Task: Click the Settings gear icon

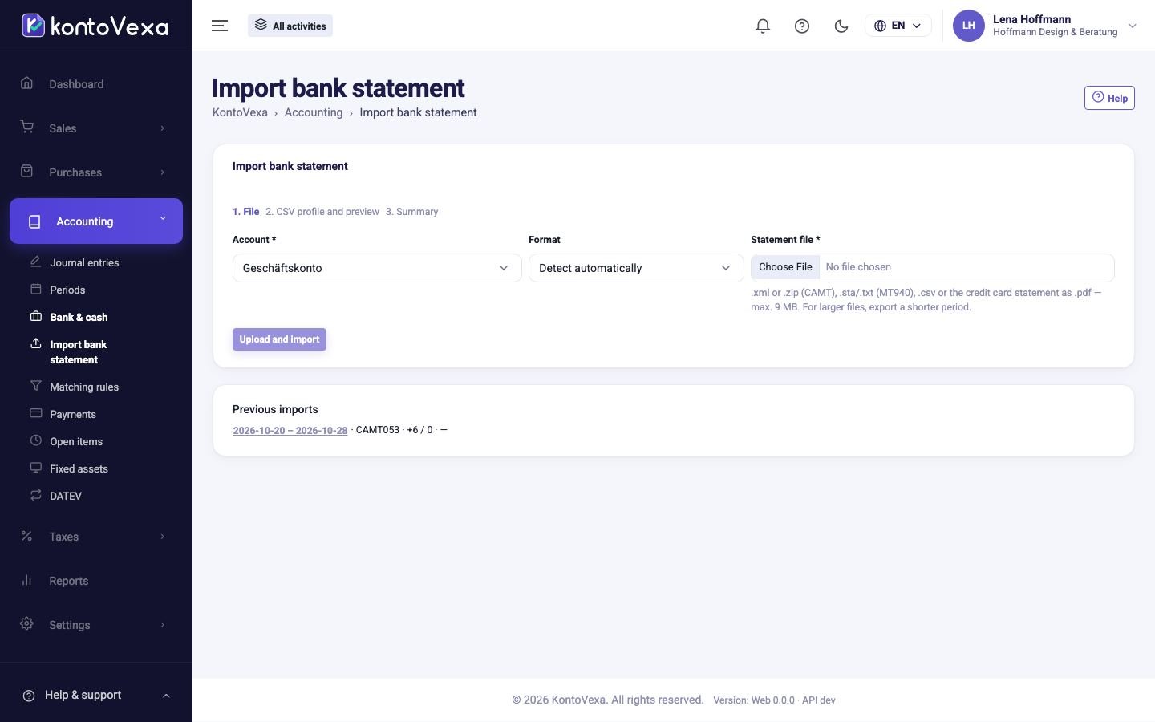Action: pyautogui.click(x=27, y=623)
